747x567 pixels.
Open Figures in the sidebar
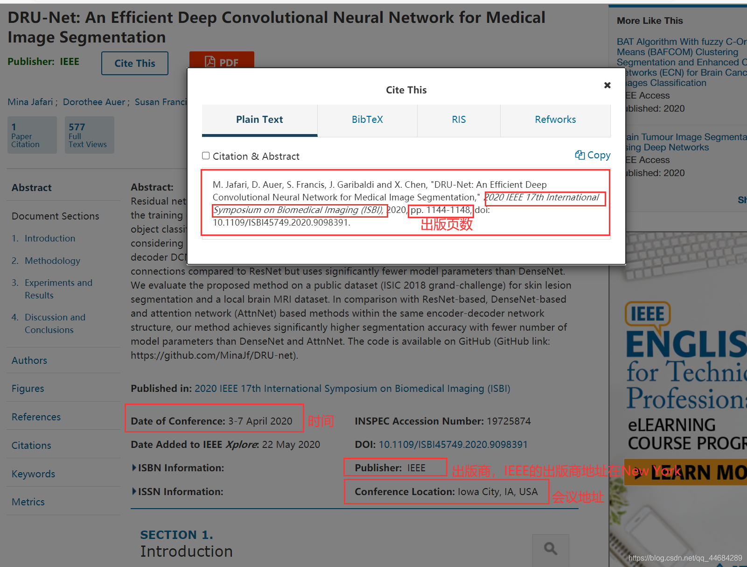click(x=28, y=389)
